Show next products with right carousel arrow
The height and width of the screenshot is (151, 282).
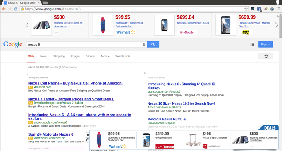pos(277,25)
